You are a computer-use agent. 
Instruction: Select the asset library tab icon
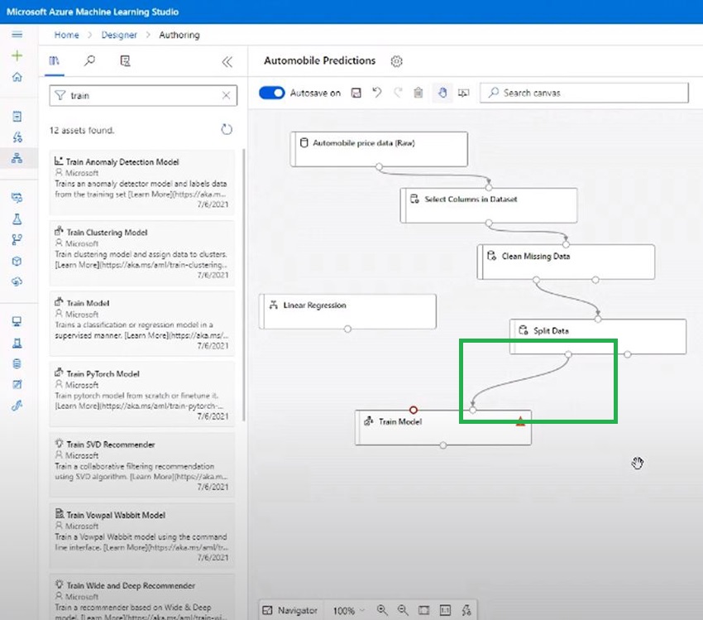tap(55, 60)
